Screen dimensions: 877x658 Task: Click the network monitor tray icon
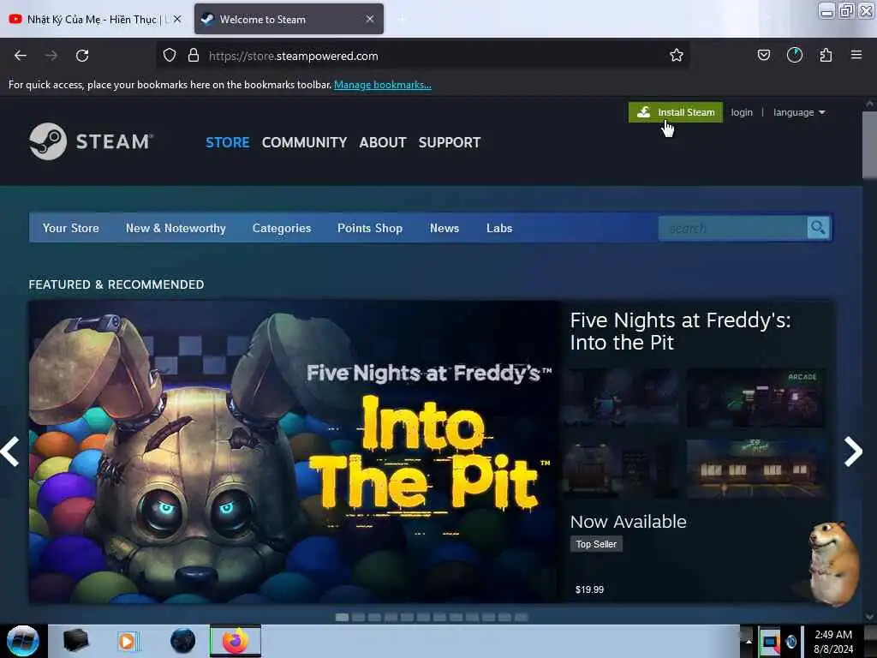point(770,642)
